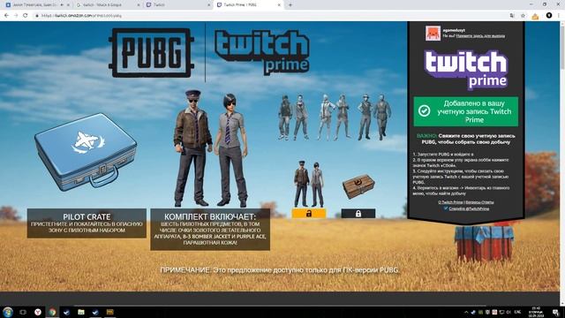565x318 pixels.
Task: Open the Yandex browser taskbar icon
Action: (x=37, y=312)
